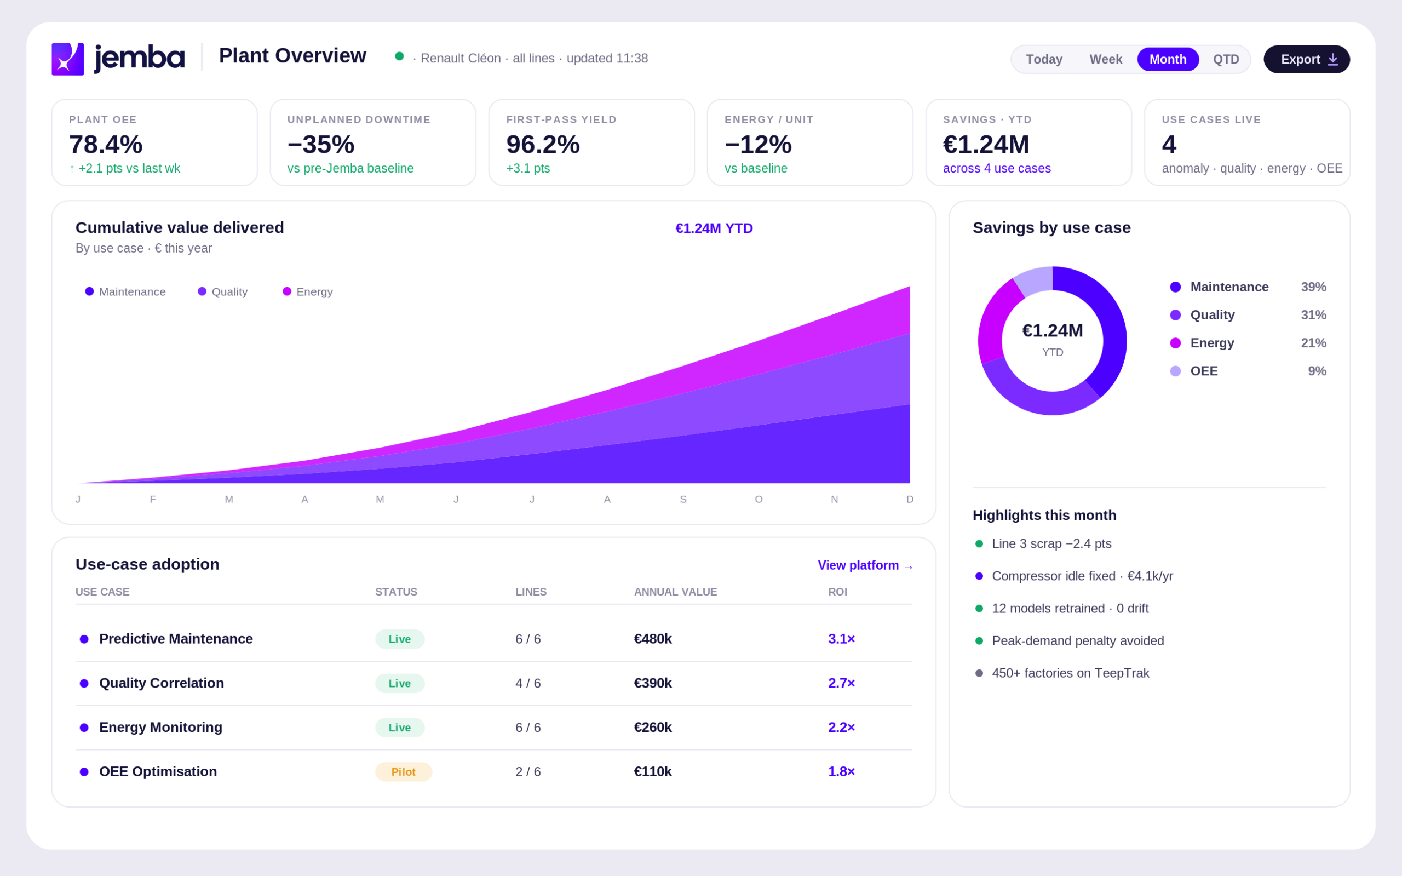Switch the time range to QTD
Viewport: 1402px width, 876px height.
click(x=1225, y=59)
